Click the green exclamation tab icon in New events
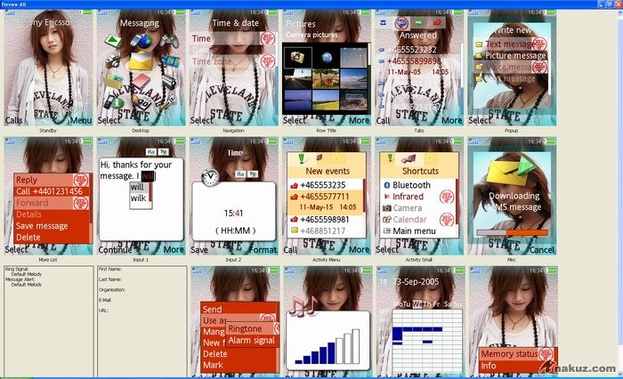This screenshot has height=379, width=623. click(x=301, y=158)
